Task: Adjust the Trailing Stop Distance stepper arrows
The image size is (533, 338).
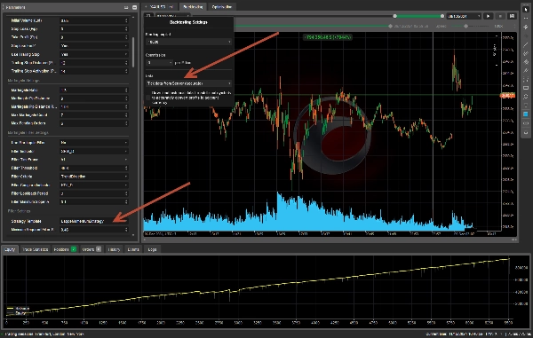Action: (126, 63)
